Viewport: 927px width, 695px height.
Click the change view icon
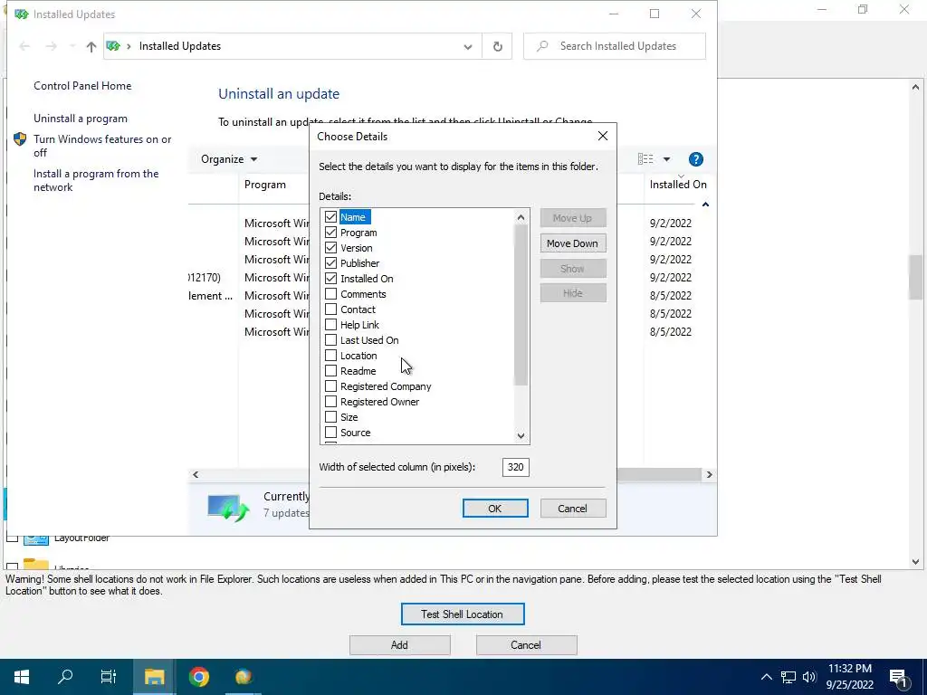(x=645, y=159)
